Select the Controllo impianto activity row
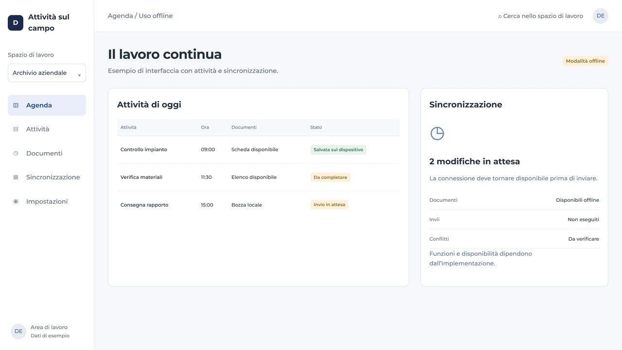The height and width of the screenshot is (350, 622). [259, 150]
